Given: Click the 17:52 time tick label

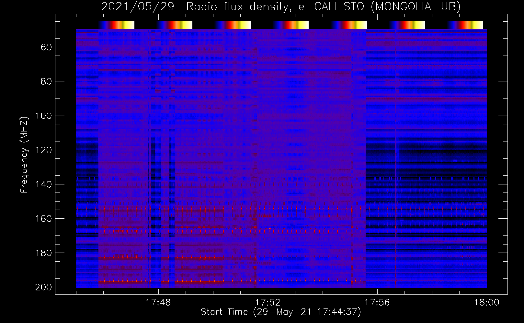Looking at the screenshot, I should (x=268, y=303).
